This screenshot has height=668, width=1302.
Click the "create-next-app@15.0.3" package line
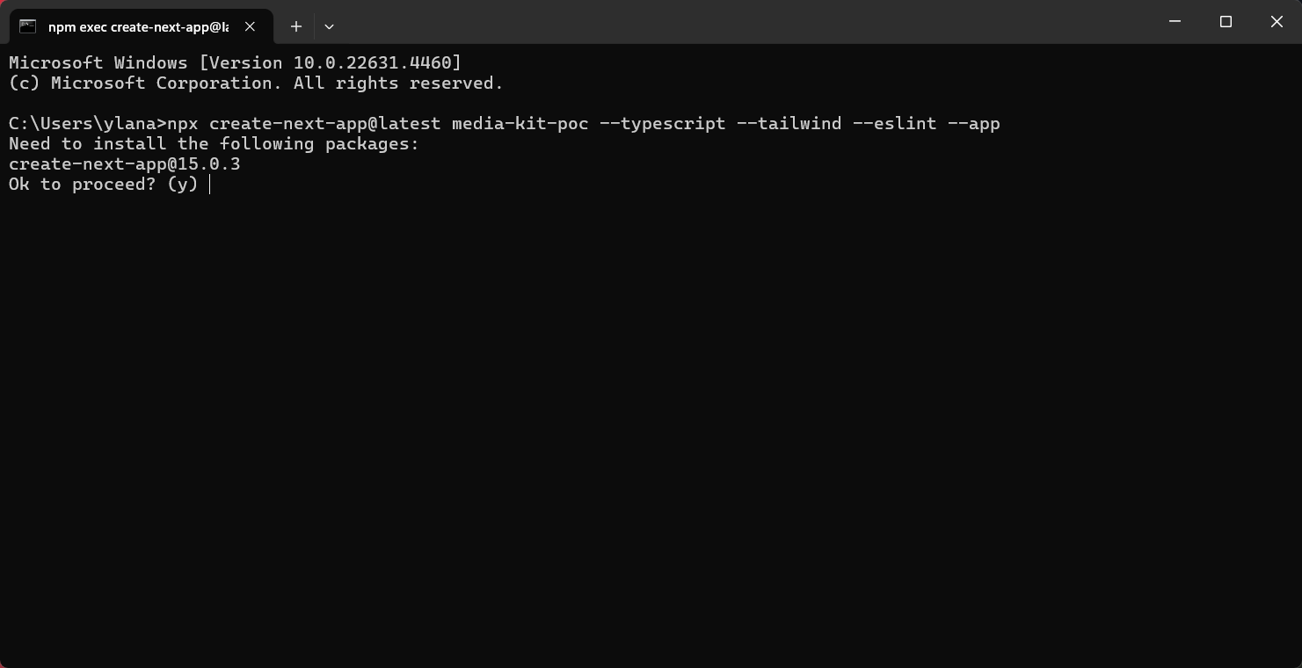[125, 164]
